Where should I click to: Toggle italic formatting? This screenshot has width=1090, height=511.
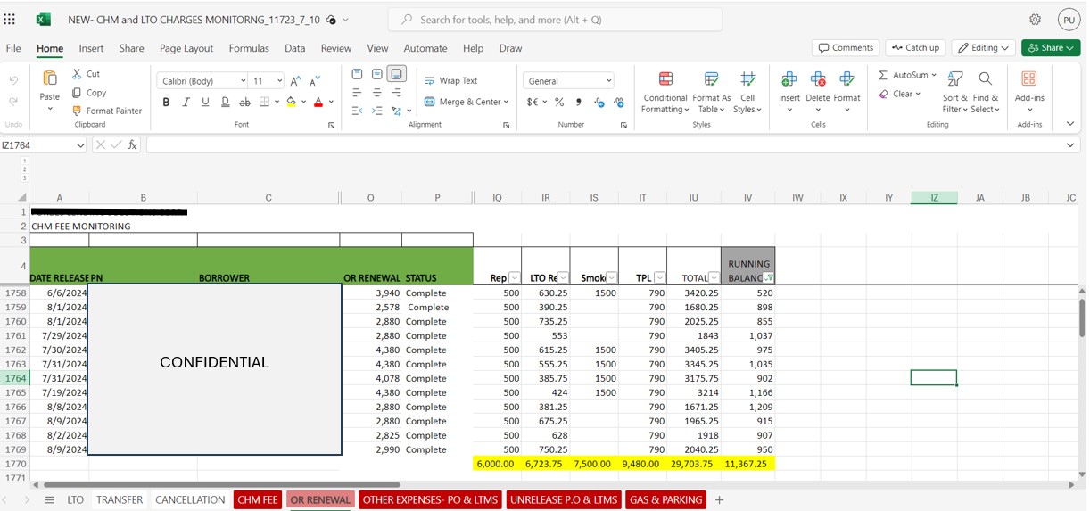186,103
